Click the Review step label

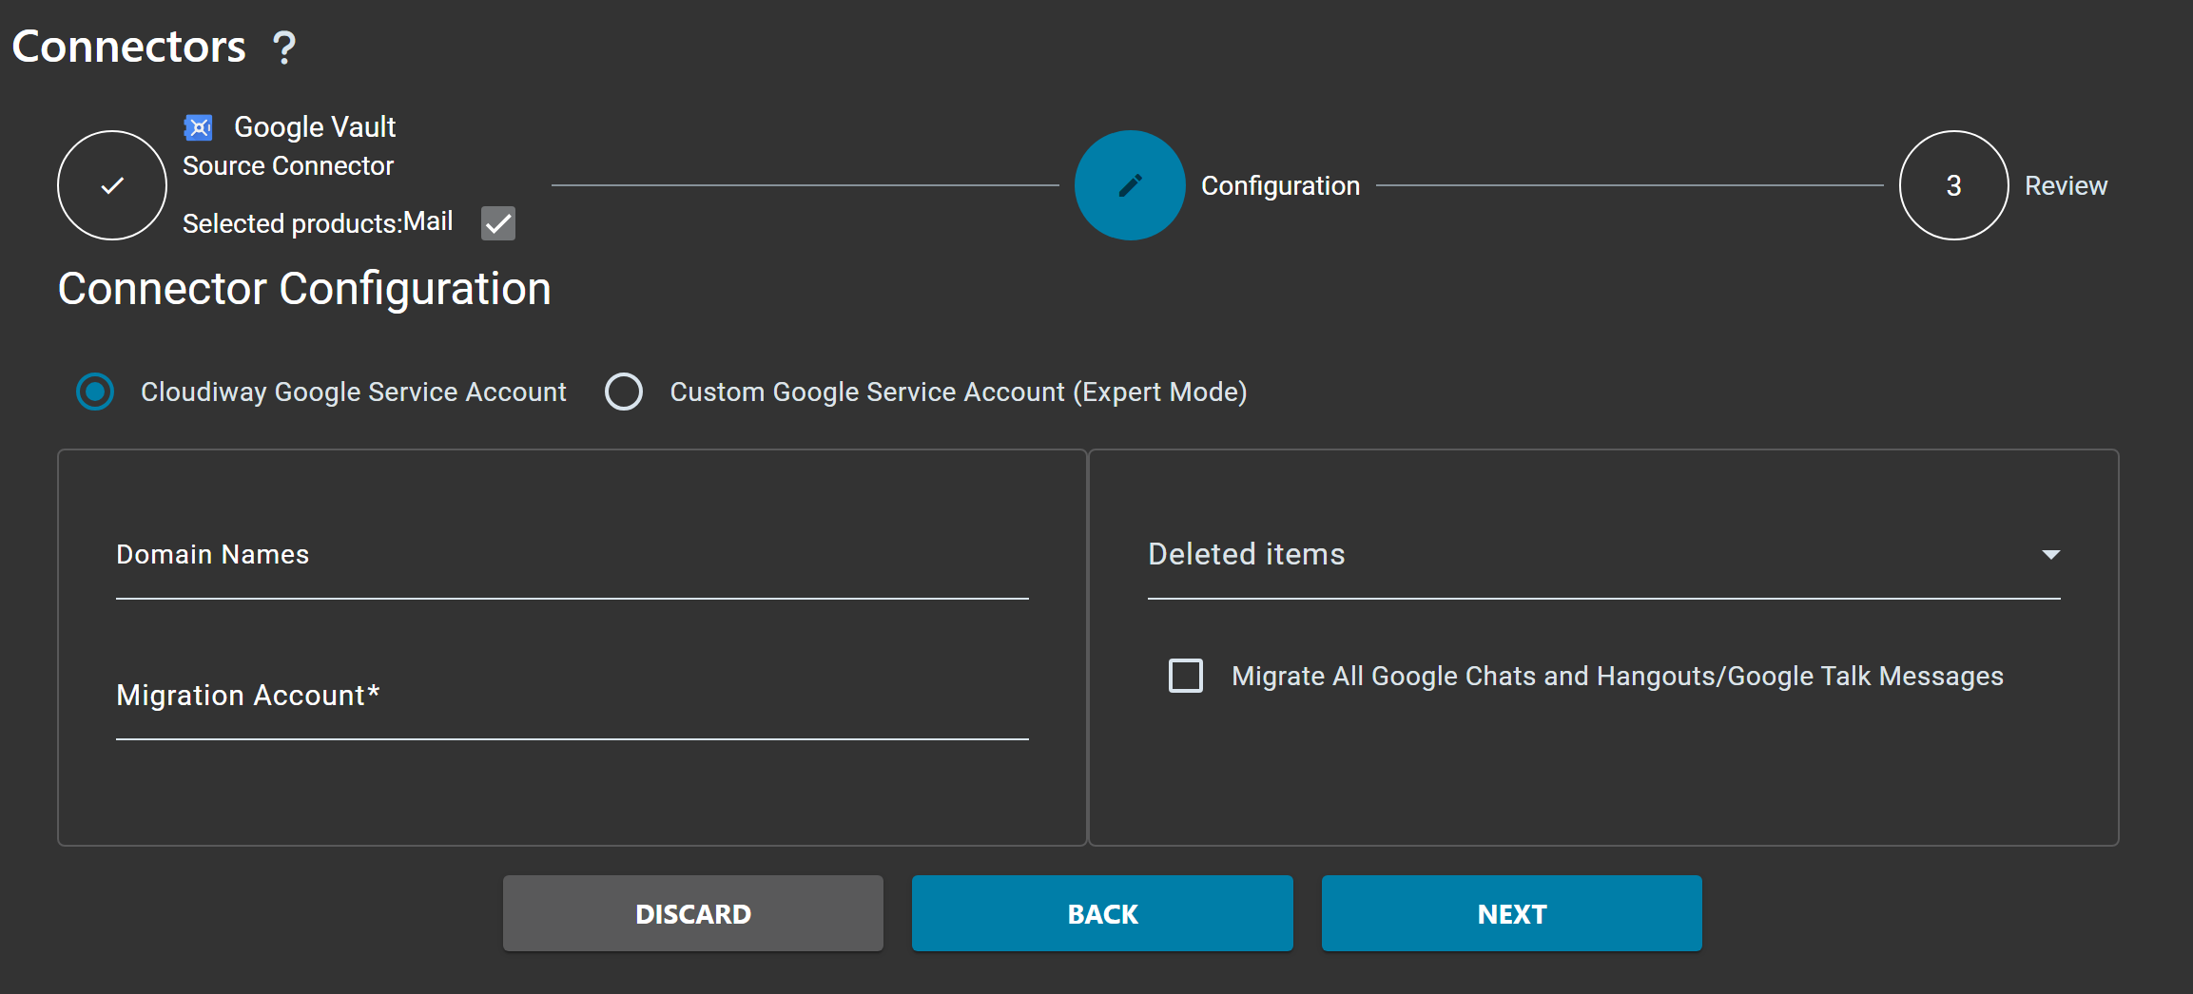2066,186
